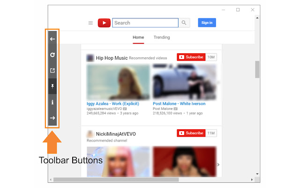Click the search magnifier button
This screenshot has height=188, width=300.
(x=185, y=23)
